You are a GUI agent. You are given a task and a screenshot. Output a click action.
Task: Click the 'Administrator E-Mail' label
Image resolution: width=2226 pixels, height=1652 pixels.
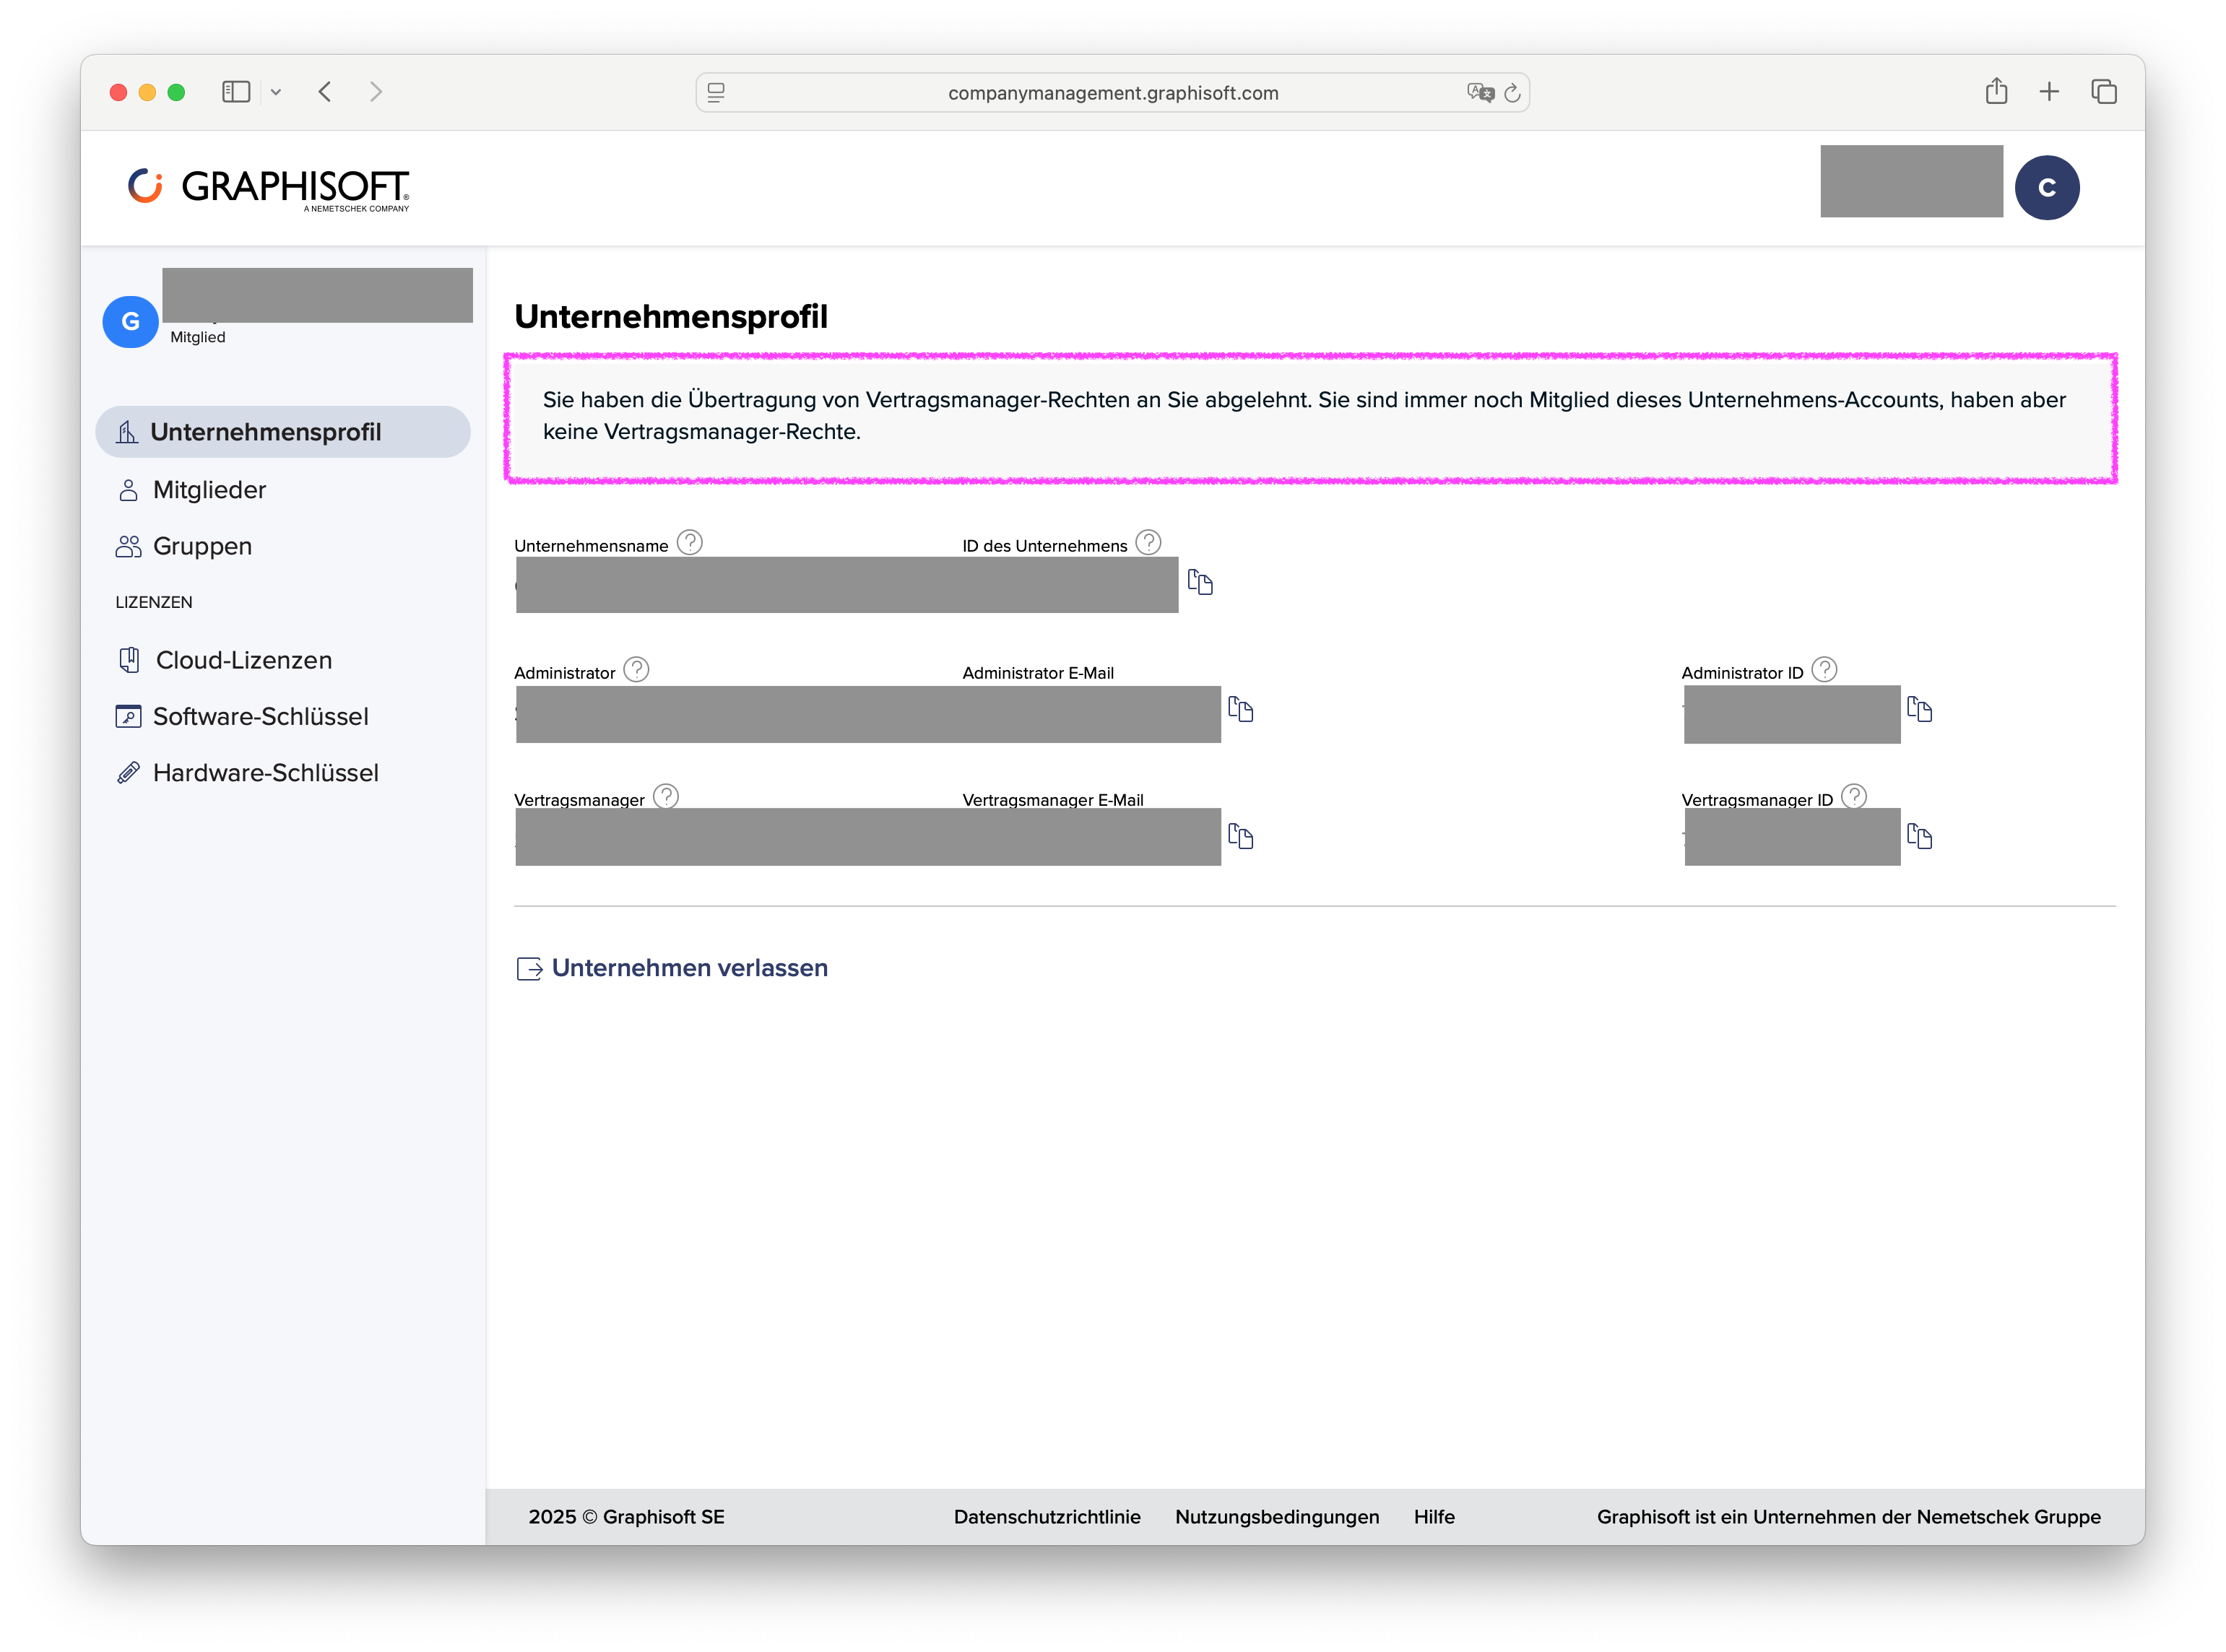coord(1037,673)
